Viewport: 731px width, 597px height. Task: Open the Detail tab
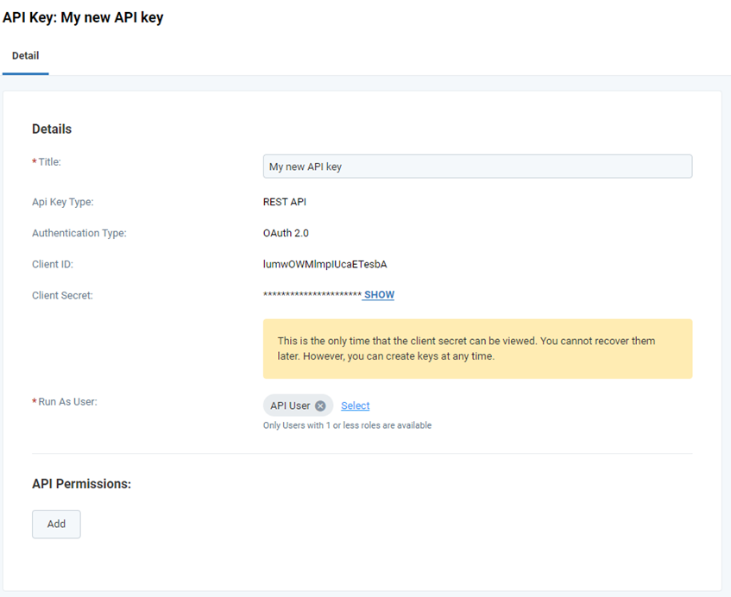point(25,56)
